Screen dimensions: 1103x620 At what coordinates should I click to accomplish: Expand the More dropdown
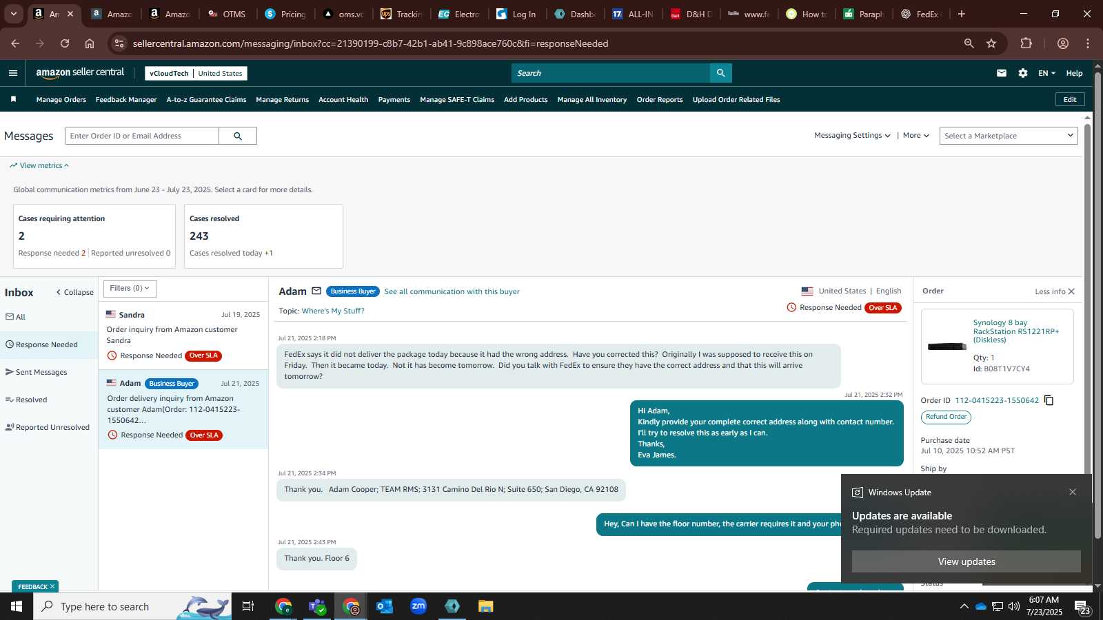pos(916,136)
